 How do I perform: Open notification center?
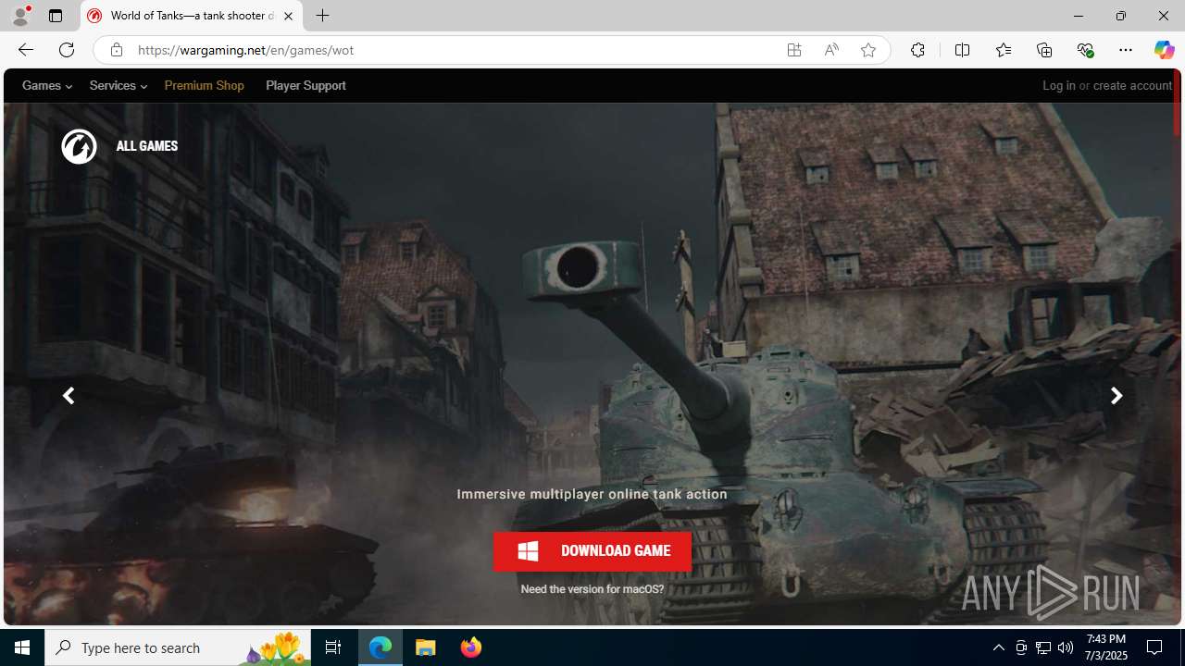tap(1155, 647)
